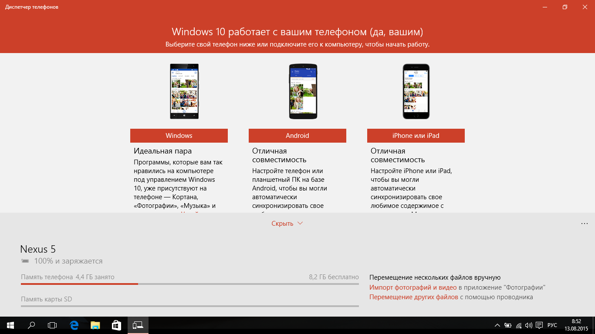595x334 pixels.
Task: Click heading Перемещение нескольких файлов вручную
Action: 435,277
